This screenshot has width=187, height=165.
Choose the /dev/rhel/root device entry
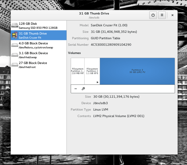click(27, 67)
